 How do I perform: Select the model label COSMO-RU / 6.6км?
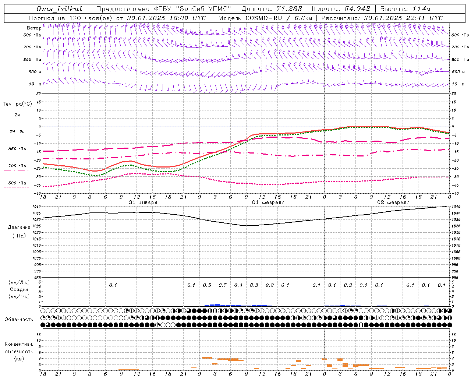pyautogui.click(x=279, y=18)
